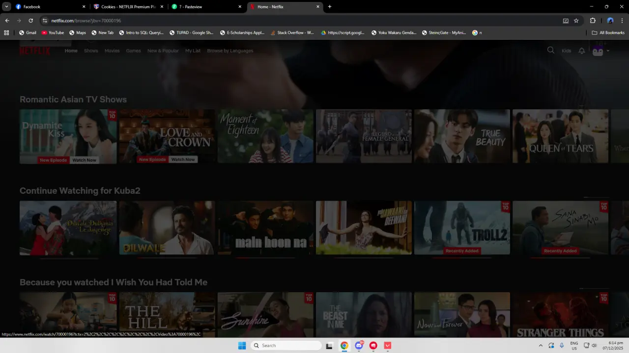The image size is (629, 353).
Task: Click the Netflix profile avatar
Action: coord(598,50)
